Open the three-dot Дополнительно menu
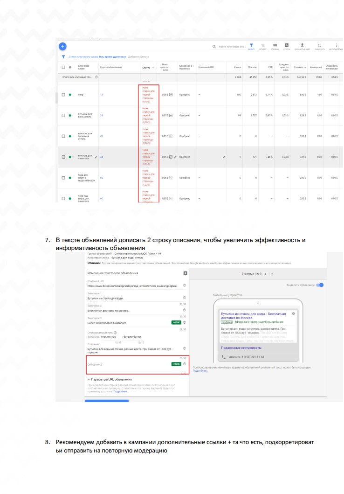Viewport: 344px width, 494px height. click(x=336, y=45)
